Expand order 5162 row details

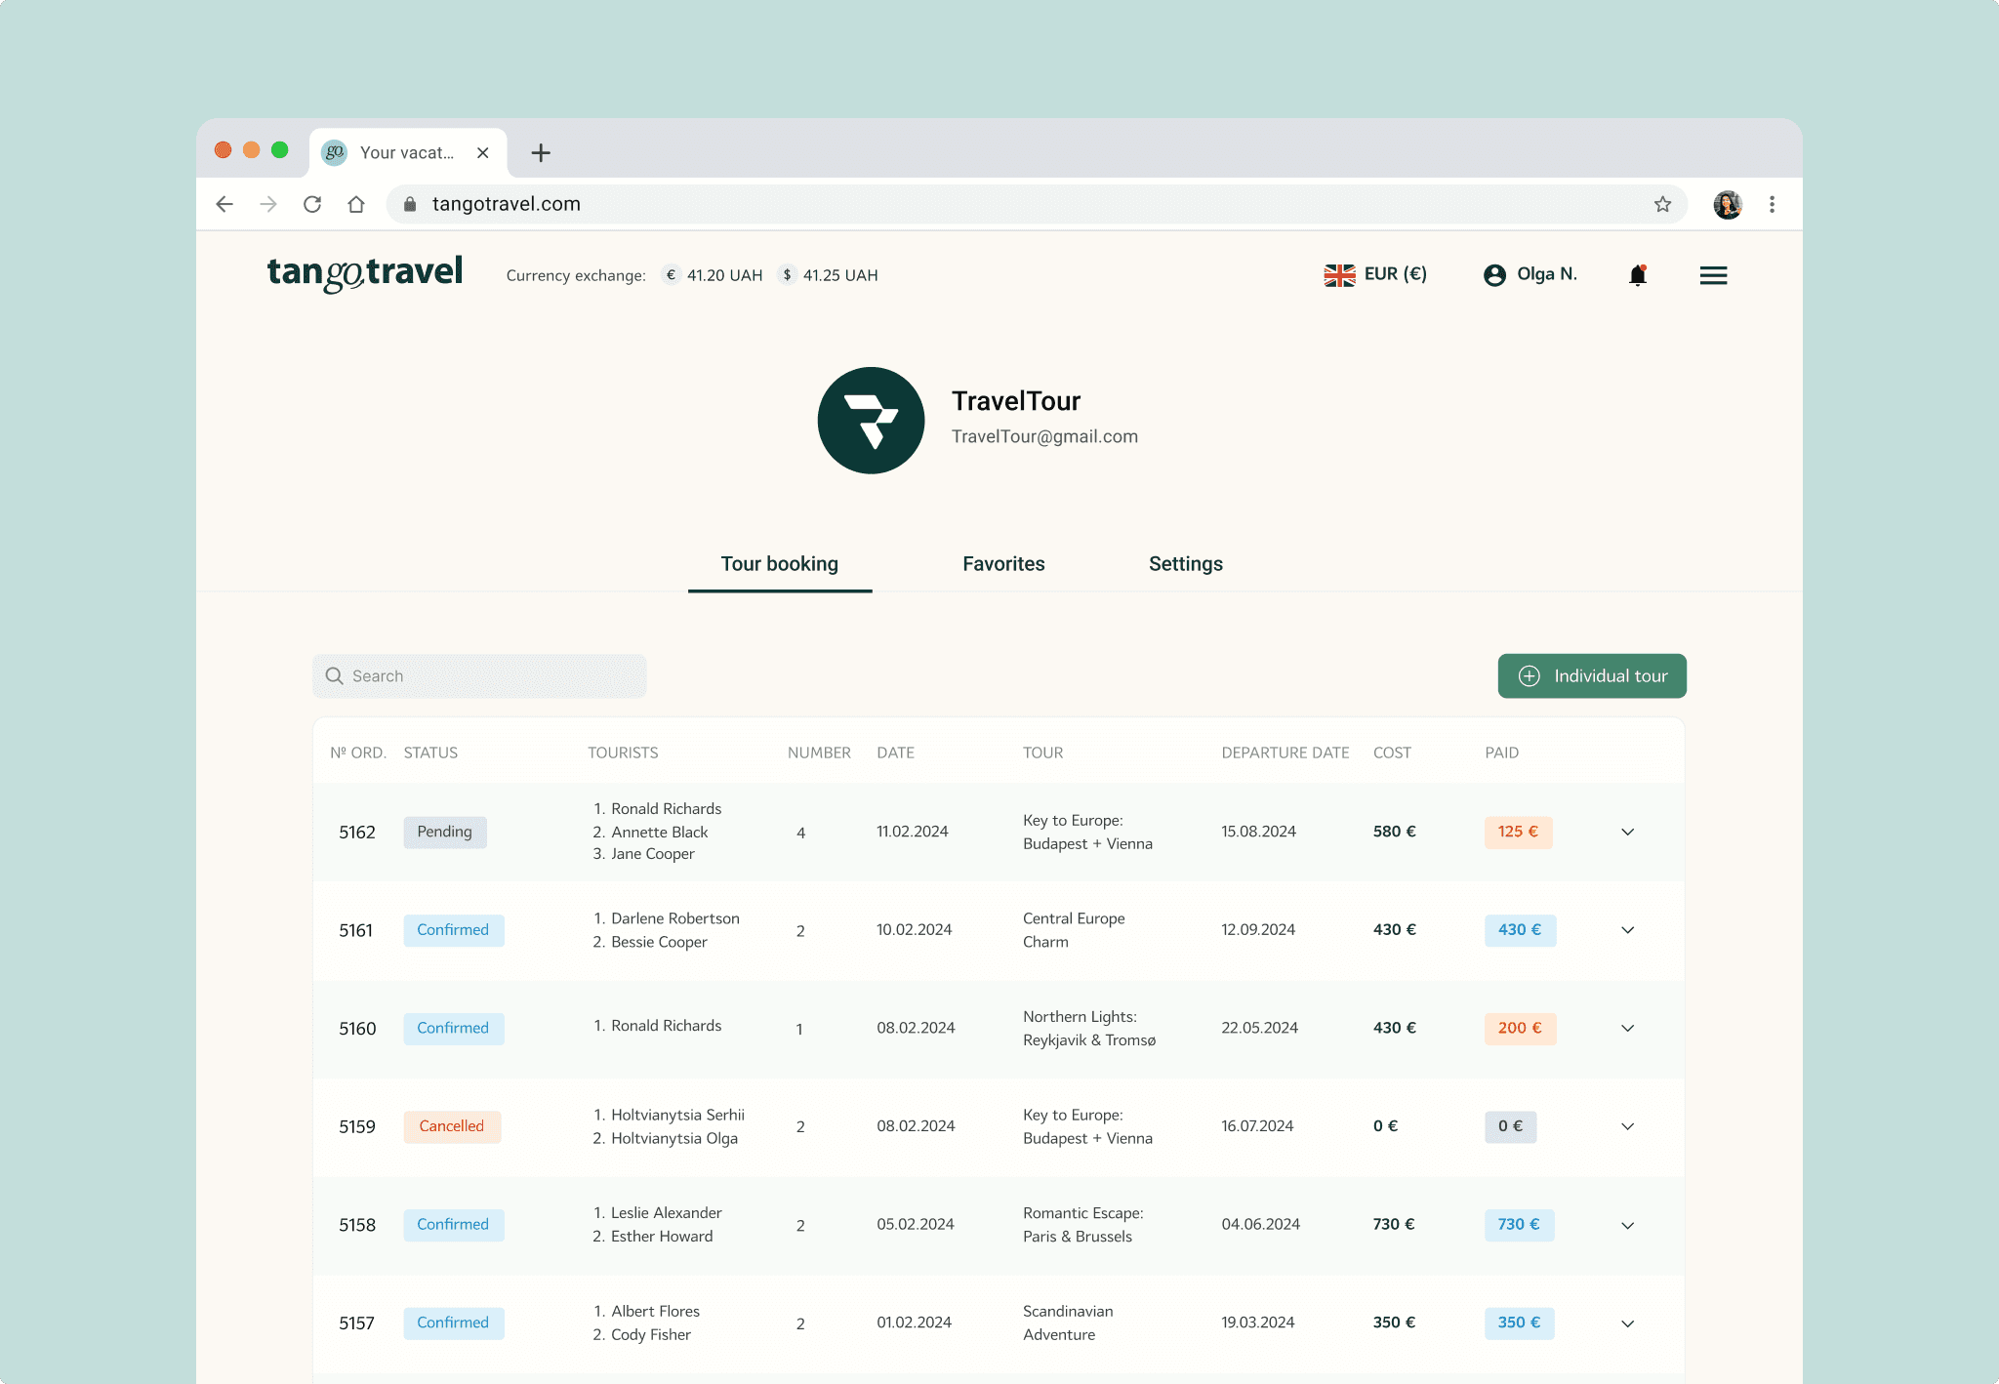pyautogui.click(x=1627, y=832)
